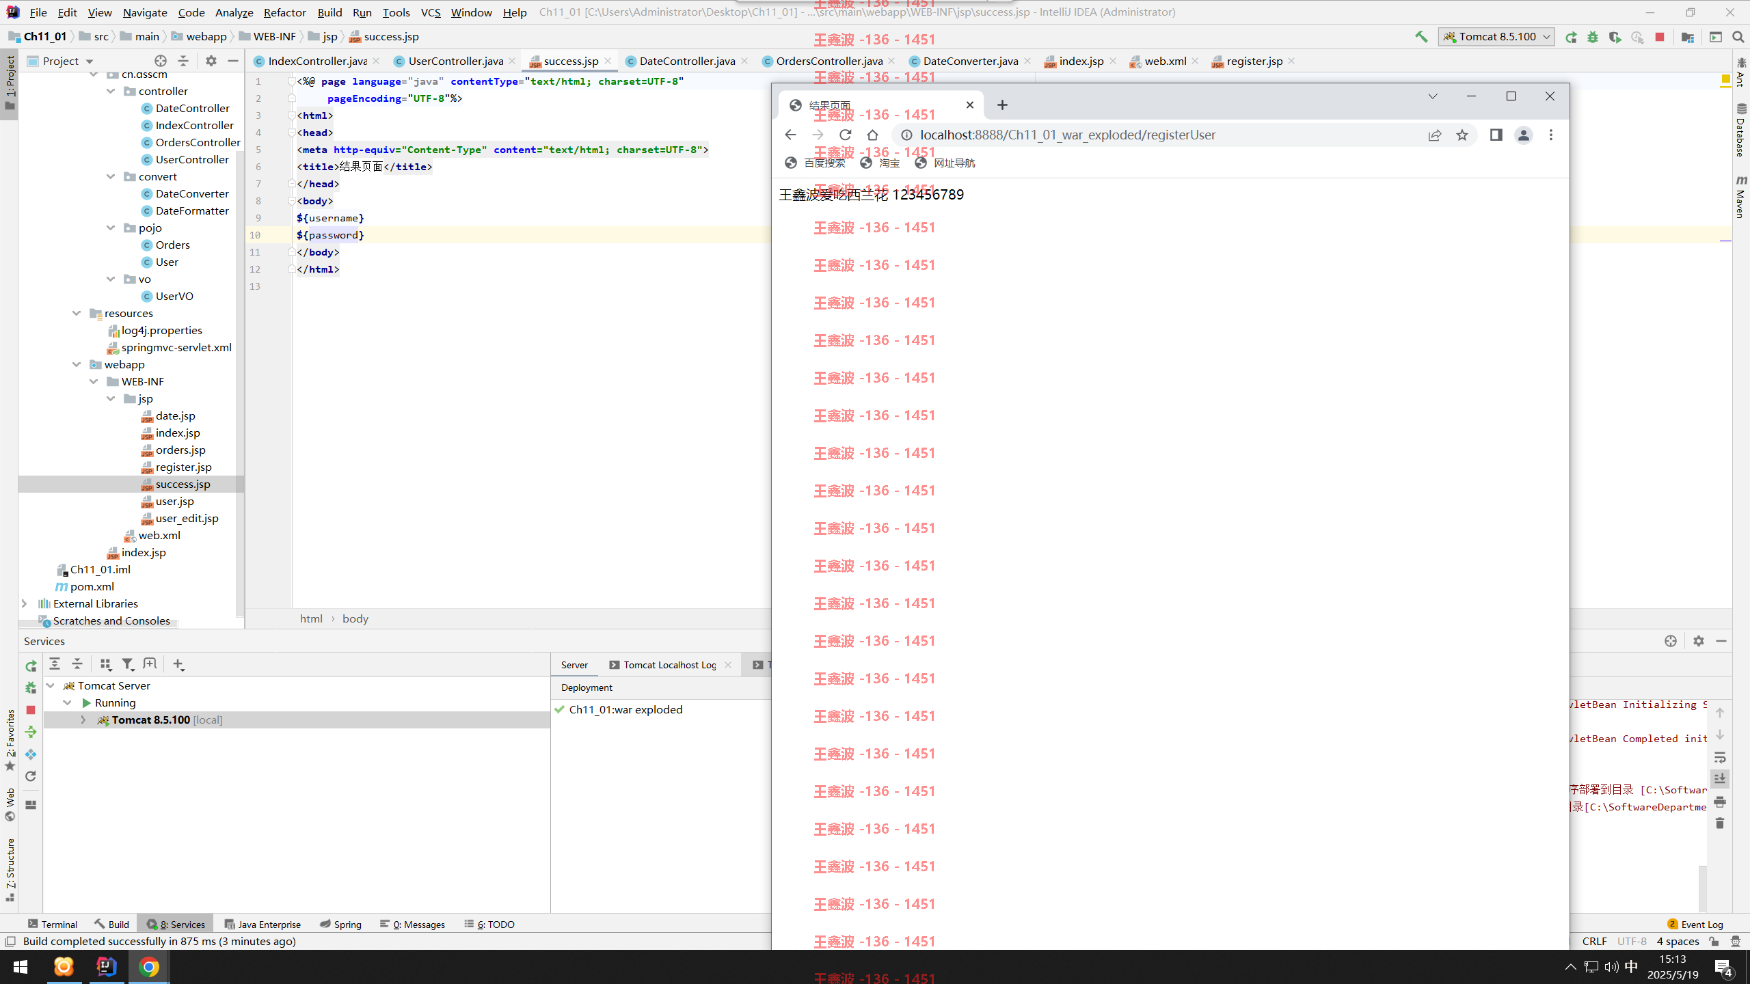This screenshot has width=1750, height=984.
Task: Rerun server in Services panel
Action: pyautogui.click(x=31, y=666)
